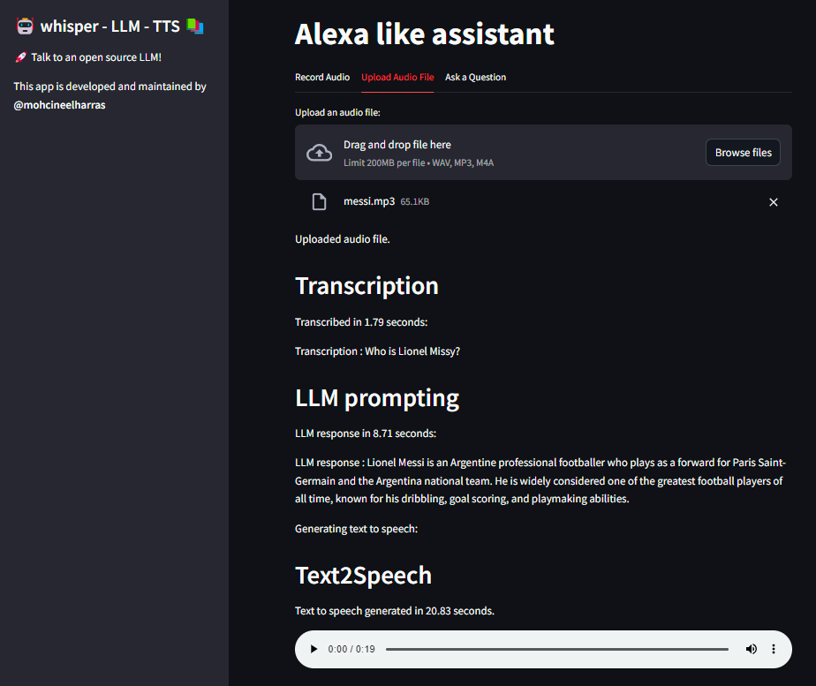
Task: Click the messi.mp3 file document icon
Action: [319, 201]
